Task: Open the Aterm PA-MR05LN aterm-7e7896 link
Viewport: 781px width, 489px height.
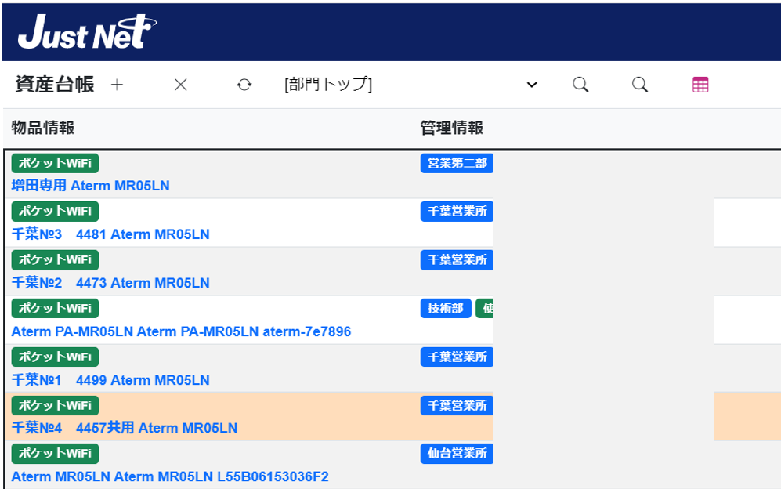Action: click(181, 331)
